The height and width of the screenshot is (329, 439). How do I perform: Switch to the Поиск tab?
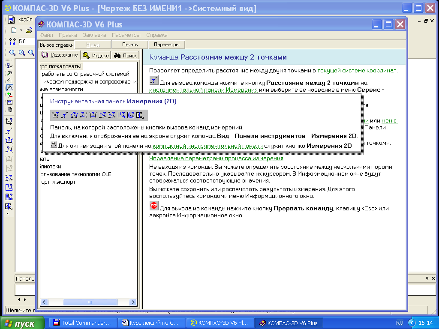click(126, 56)
